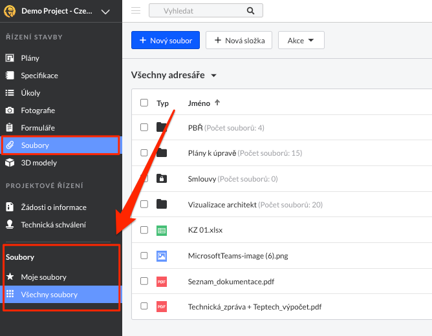Image resolution: width=432 pixels, height=336 pixels.
Task: Click the Moje soubory star icon
Action: (10, 277)
